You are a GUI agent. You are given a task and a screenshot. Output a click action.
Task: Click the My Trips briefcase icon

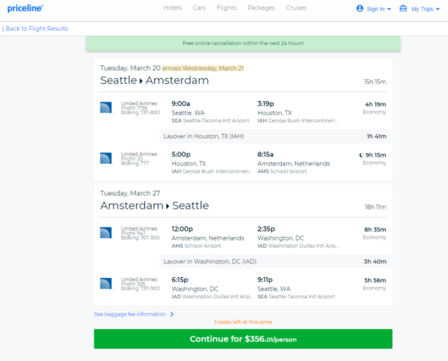(403, 8)
